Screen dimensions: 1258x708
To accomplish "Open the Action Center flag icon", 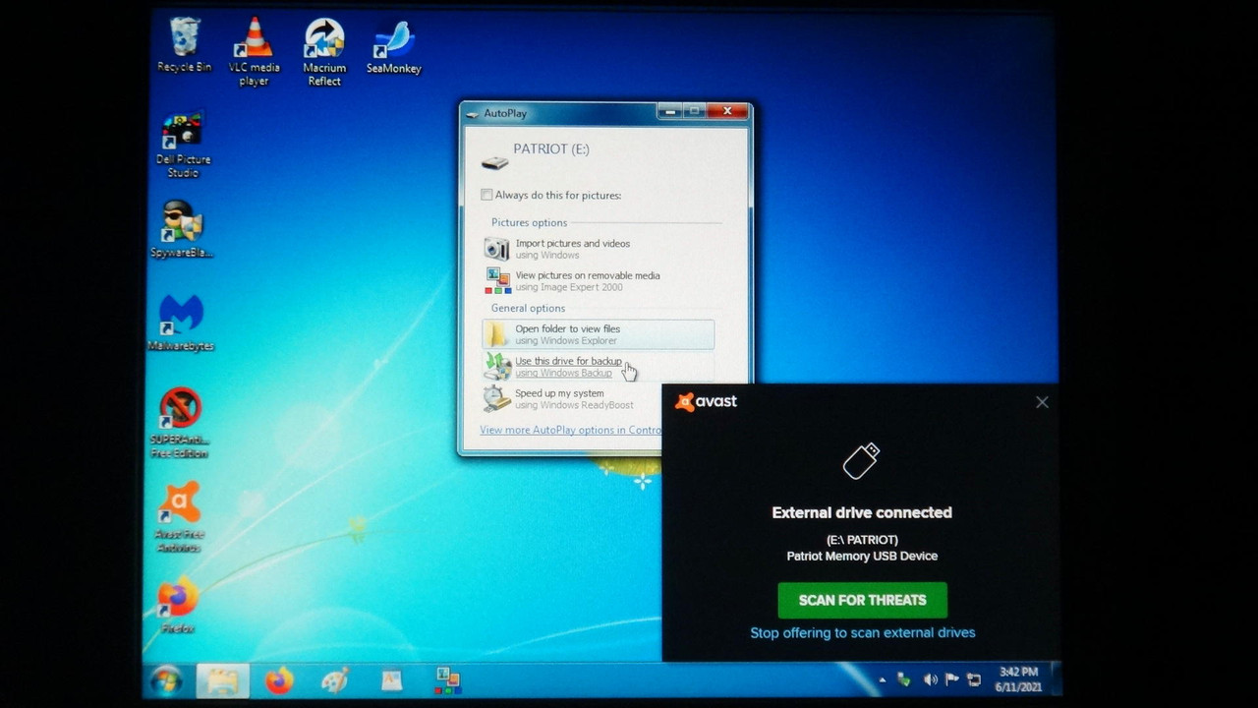I will pyautogui.click(x=951, y=679).
